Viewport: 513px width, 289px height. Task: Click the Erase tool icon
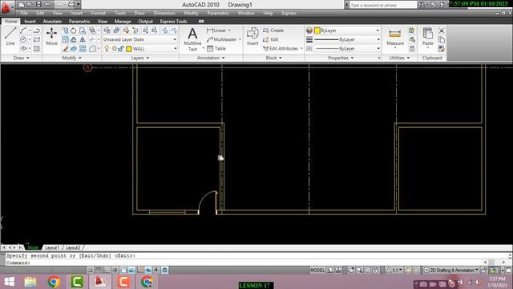pos(66,48)
